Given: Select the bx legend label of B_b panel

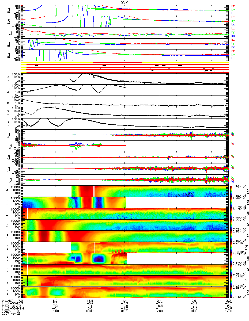Looking at the screenshot, I should 233,13.
